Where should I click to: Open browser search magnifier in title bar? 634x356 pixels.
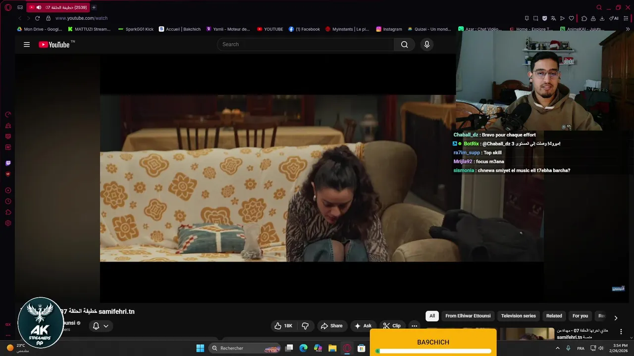pos(599,7)
